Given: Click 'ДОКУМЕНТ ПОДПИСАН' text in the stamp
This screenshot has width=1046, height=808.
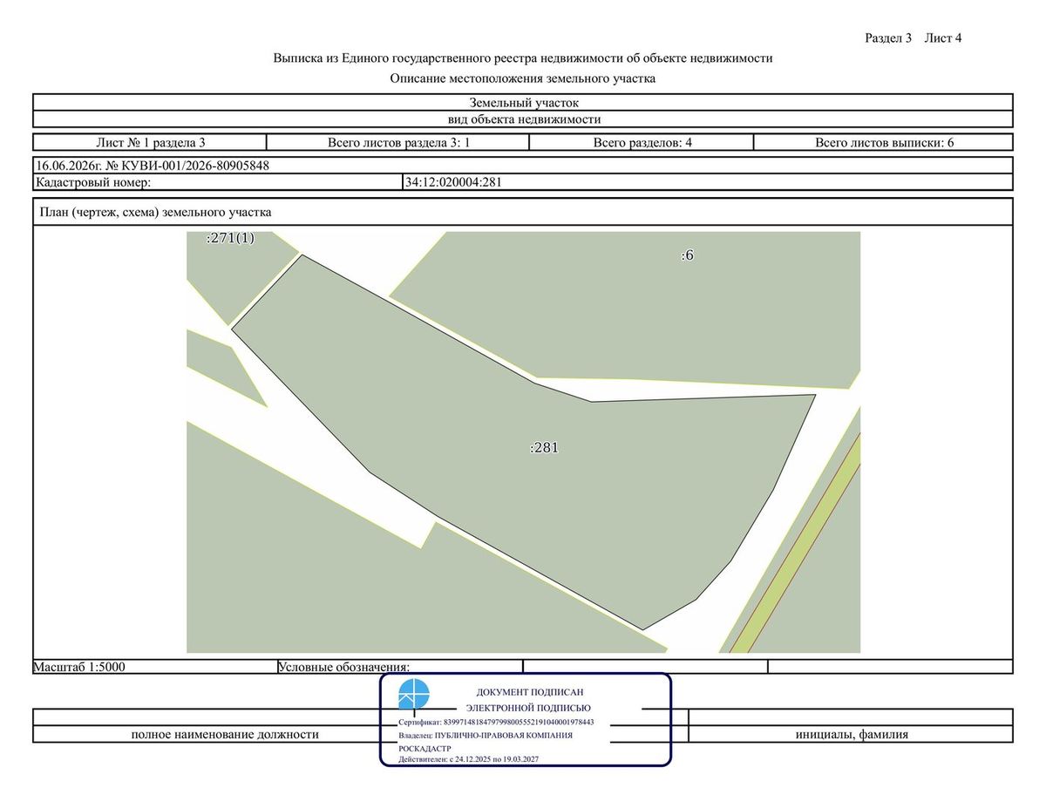Looking at the screenshot, I should pyautogui.click(x=530, y=691).
